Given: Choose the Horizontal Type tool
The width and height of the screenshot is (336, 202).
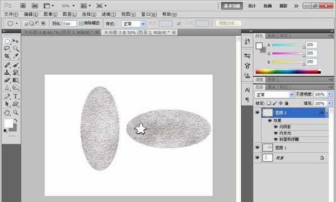Looking at the screenshot, I should [x=16, y=96].
